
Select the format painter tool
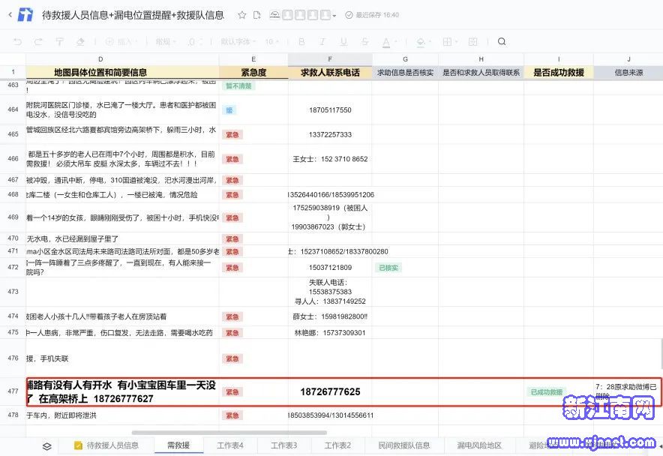coord(59,41)
